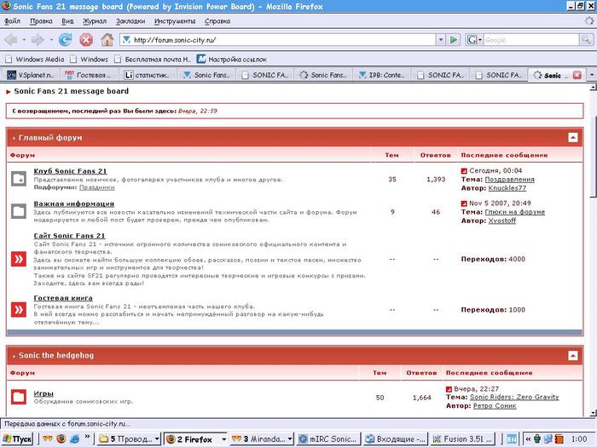Go to the Home page icon

[107, 39]
